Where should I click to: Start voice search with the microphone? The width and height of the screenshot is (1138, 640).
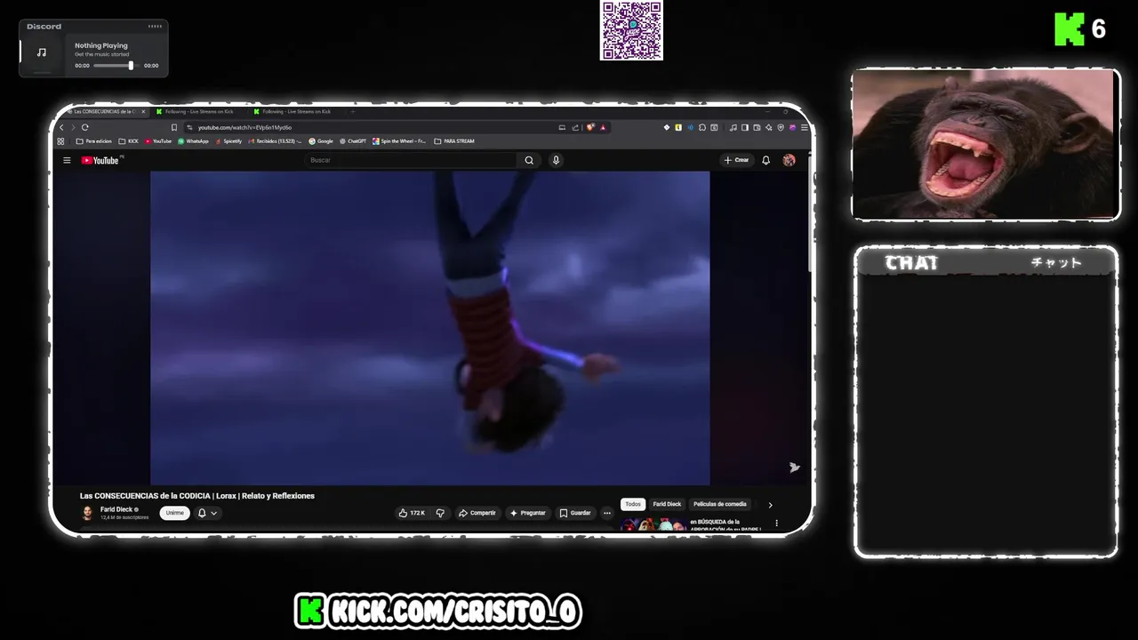click(556, 160)
